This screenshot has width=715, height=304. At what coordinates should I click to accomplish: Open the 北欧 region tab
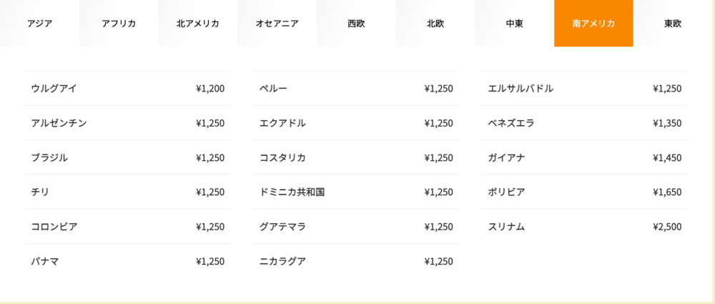point(435,24)
